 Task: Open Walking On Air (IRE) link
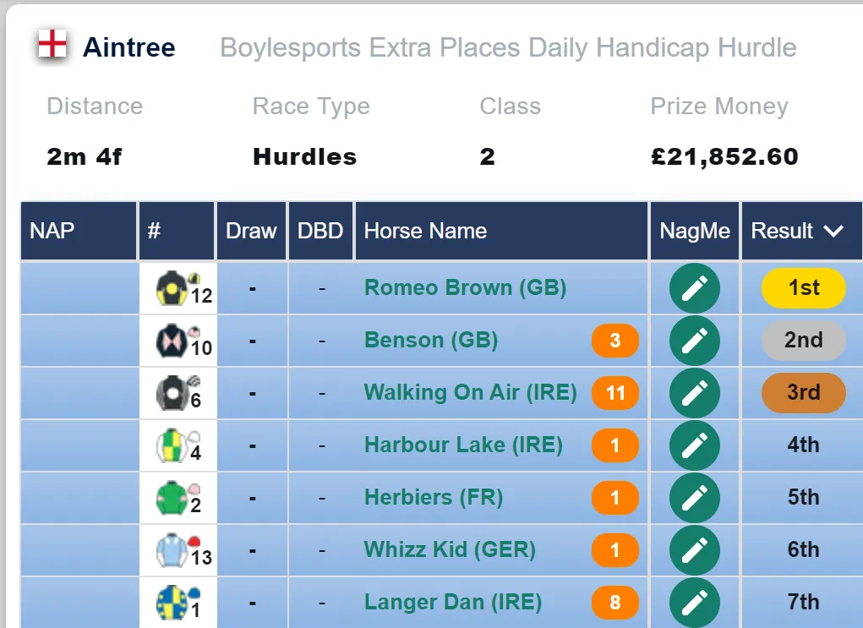pos(471,392)
